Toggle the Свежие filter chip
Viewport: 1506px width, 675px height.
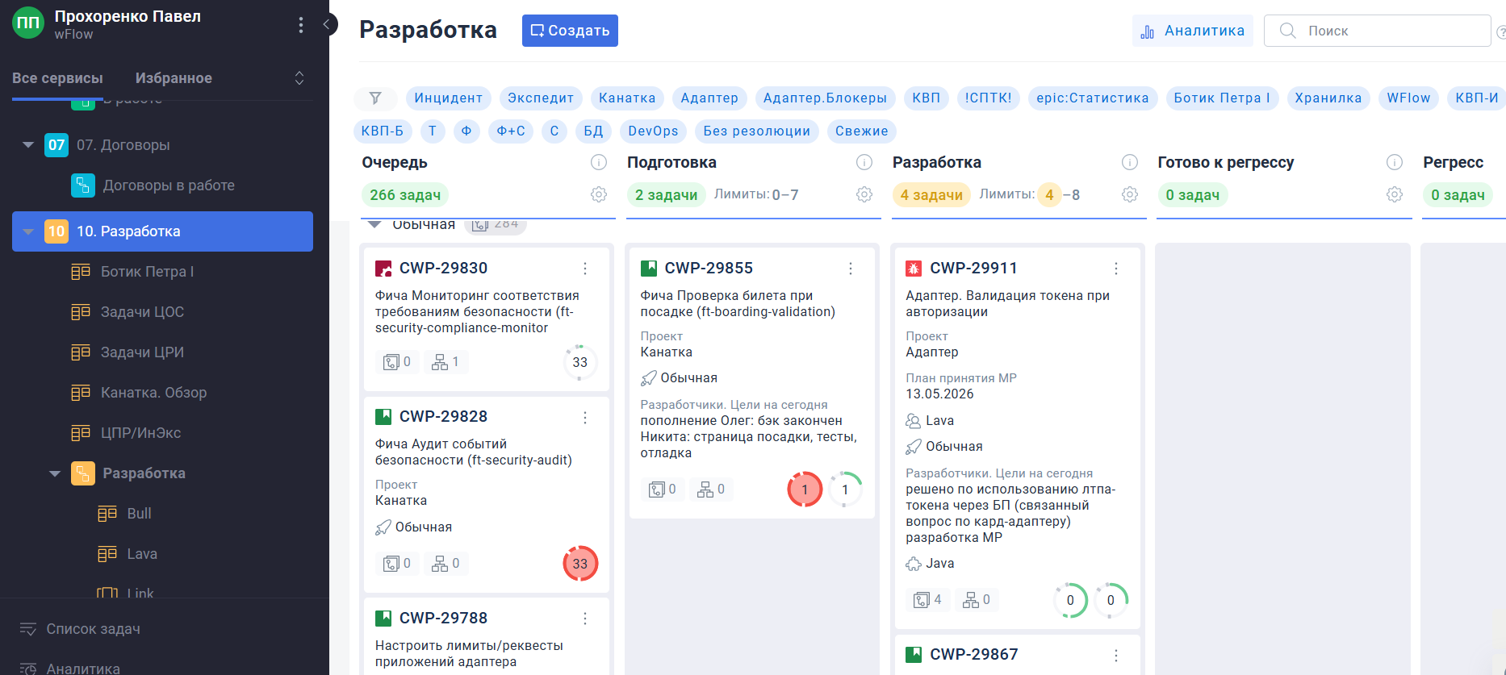(x=861, y=131)
